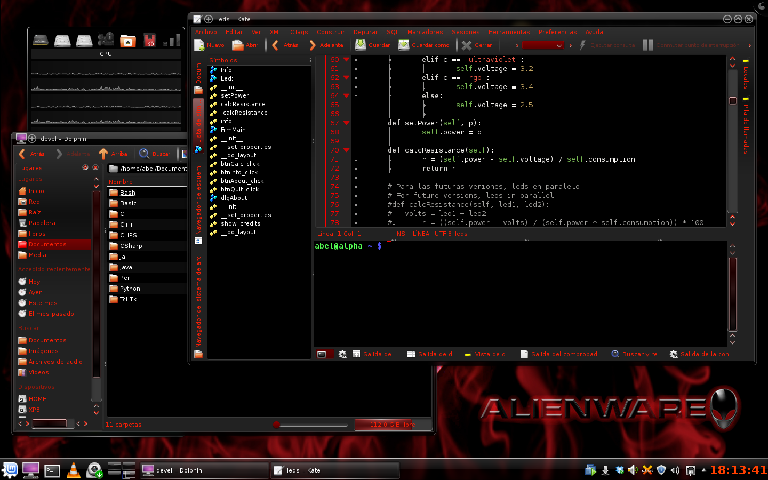
Task: Select Inicio in Dolphin Lugares
Action: [x=36, y=191]
